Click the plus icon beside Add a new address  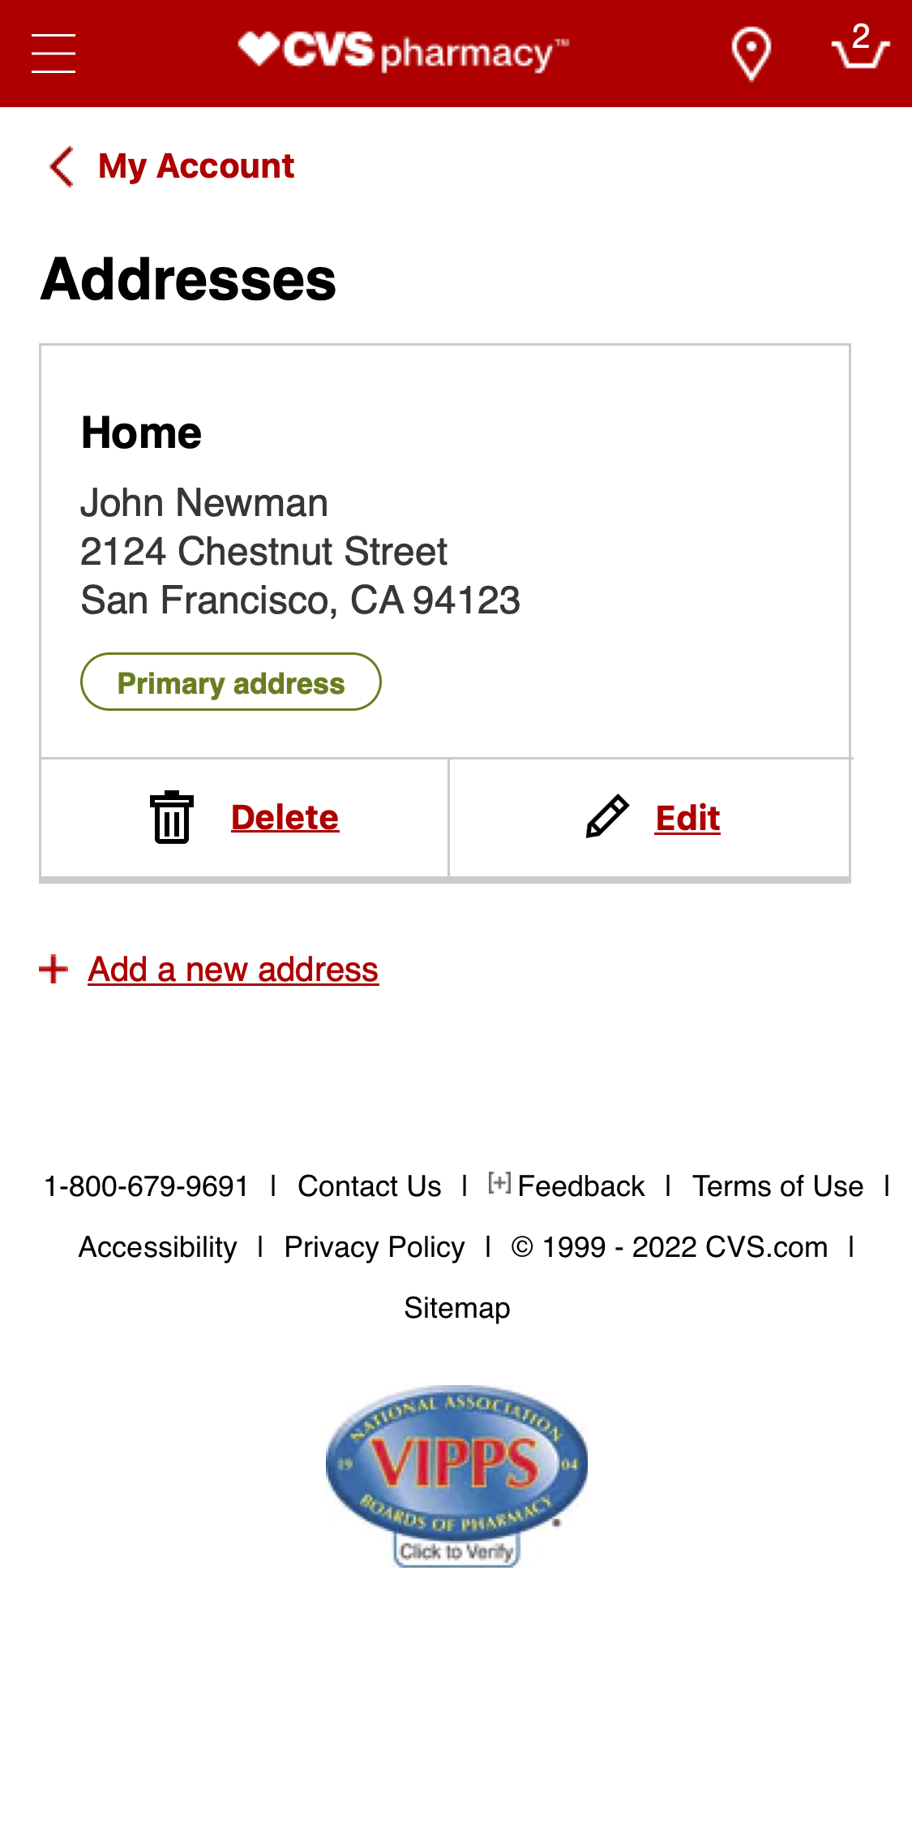coord(52,969)
